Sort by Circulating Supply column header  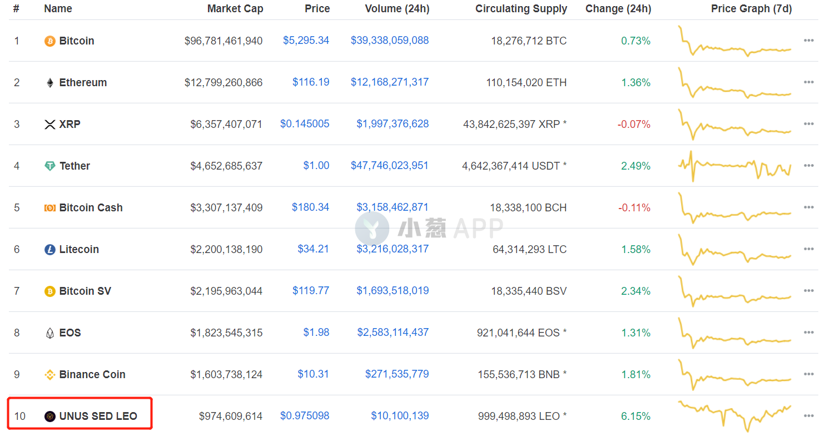tap(521, 9)
